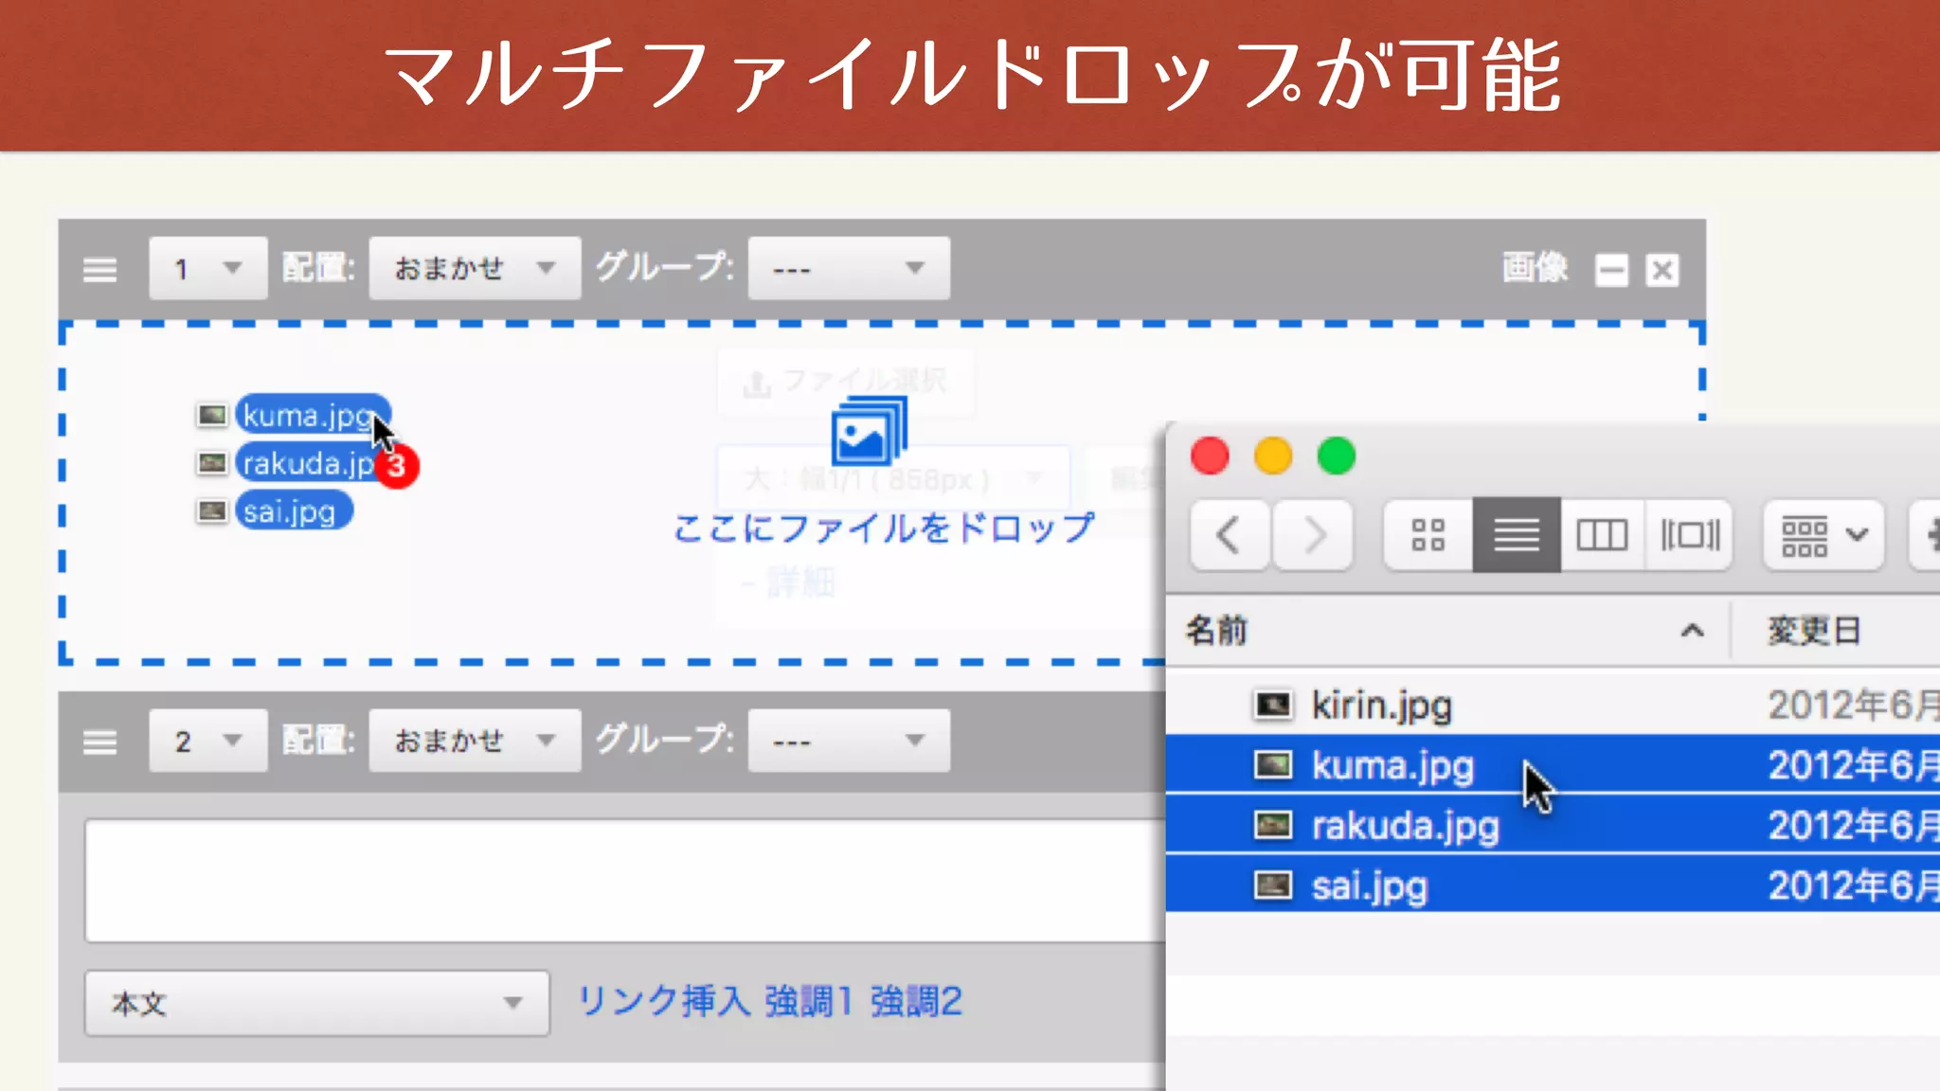Click the small icon beside dragged sai.jpg

212,511
